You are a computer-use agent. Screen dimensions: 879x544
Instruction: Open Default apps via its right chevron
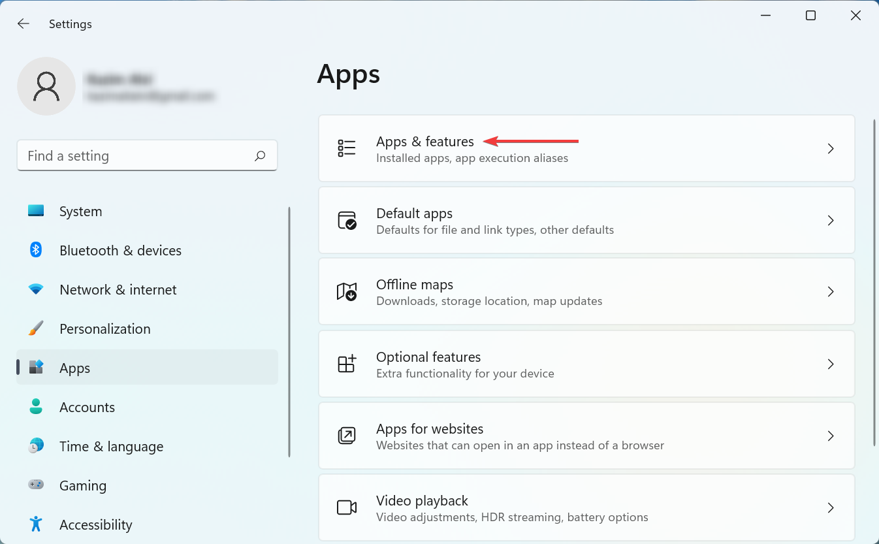(x=831, y=220)
